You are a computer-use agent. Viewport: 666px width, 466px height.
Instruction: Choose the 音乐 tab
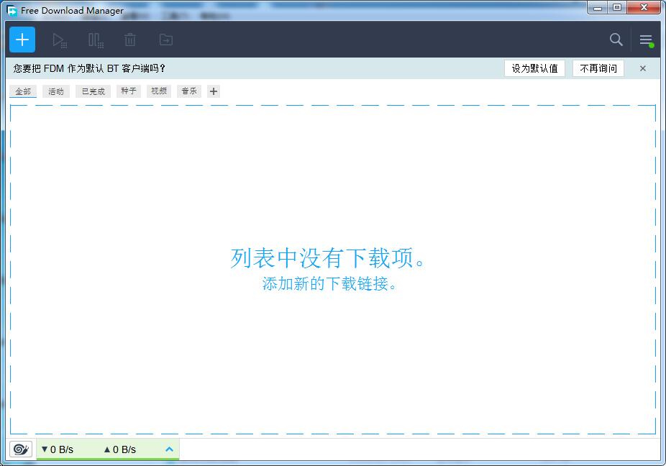coord(189,91)
